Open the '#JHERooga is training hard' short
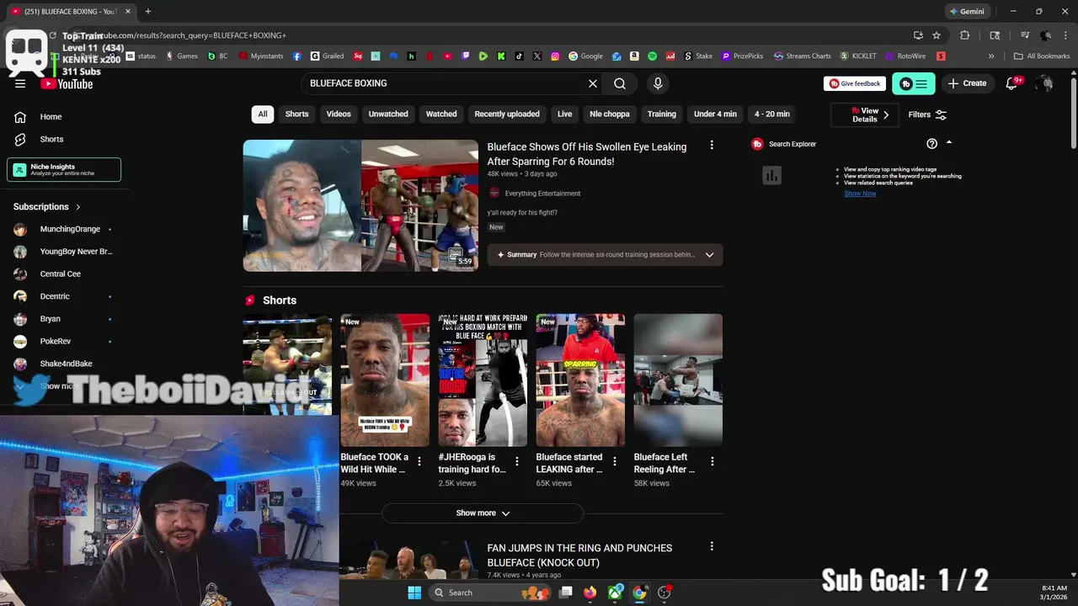Viewport: 1078px width, 606px height. 483,380
